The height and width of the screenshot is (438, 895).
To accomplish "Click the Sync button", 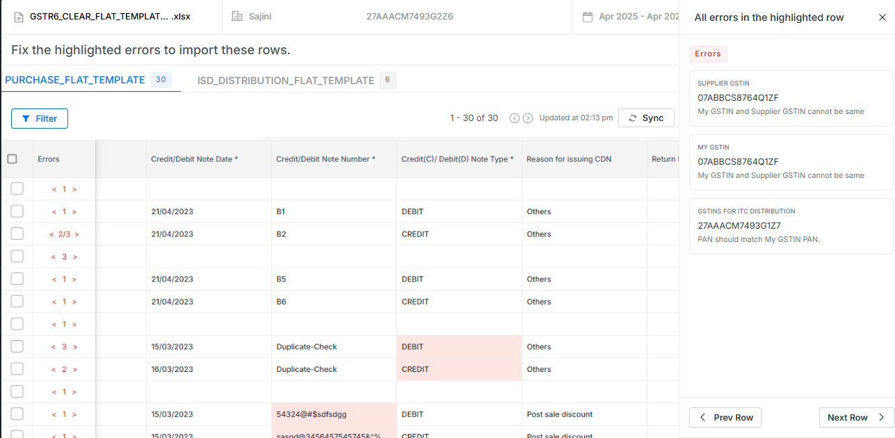I will (x=646, y=118).
